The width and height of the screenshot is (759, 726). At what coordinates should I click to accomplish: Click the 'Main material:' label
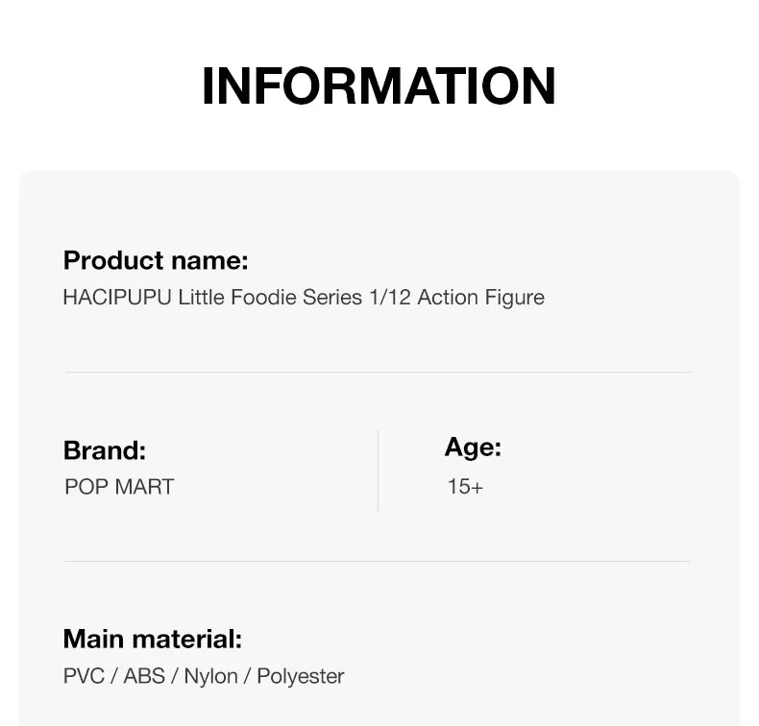click(x=153, y=639)
